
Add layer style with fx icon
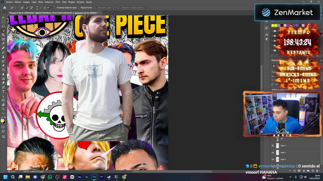click(294, 171)
